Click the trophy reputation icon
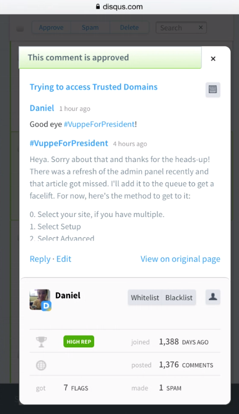The image size is (239, 414). click(41, 342)
